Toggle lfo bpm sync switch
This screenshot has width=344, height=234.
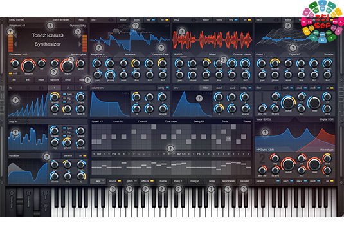point(64,94)
